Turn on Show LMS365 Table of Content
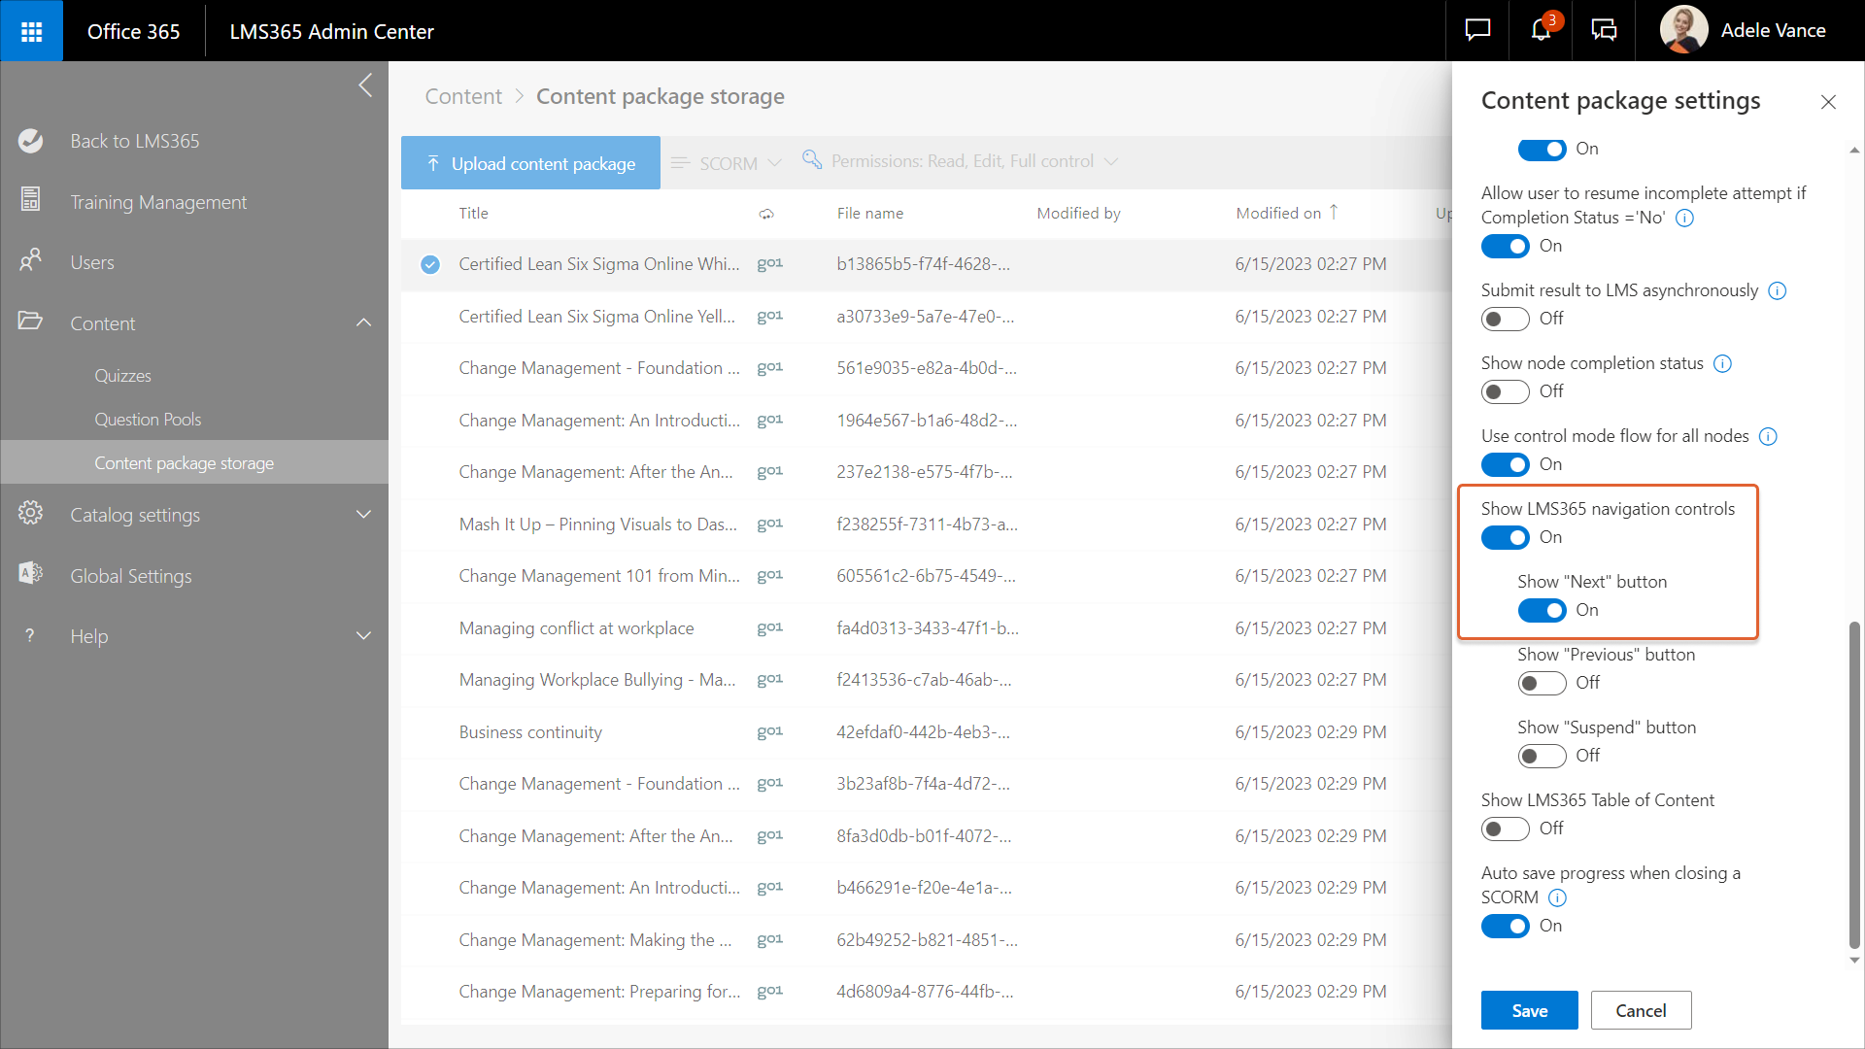The width and height of the screenshot is (1865, 1049). [1505, 829]
